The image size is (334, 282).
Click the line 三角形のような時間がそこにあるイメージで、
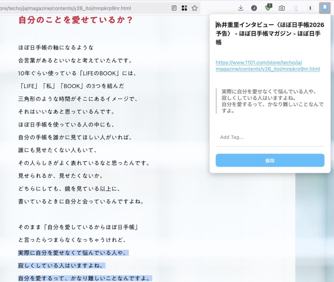pos(78,99)
